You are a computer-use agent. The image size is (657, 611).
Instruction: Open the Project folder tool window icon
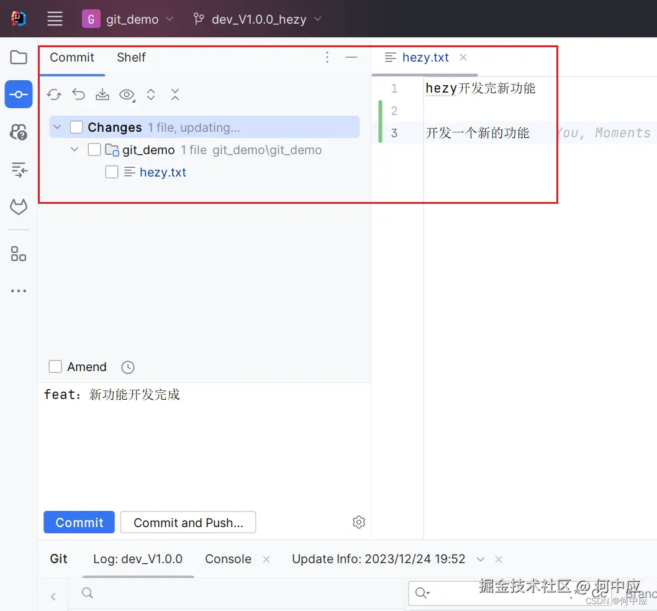click(18, 57)
